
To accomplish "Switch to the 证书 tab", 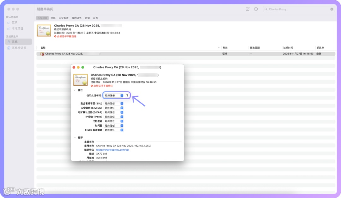I will (95, 18).
